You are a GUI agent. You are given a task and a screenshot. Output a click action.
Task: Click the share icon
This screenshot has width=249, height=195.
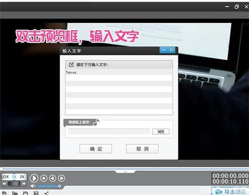point(47,194)
